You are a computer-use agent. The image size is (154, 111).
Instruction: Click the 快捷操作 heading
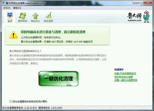point(119,70)
